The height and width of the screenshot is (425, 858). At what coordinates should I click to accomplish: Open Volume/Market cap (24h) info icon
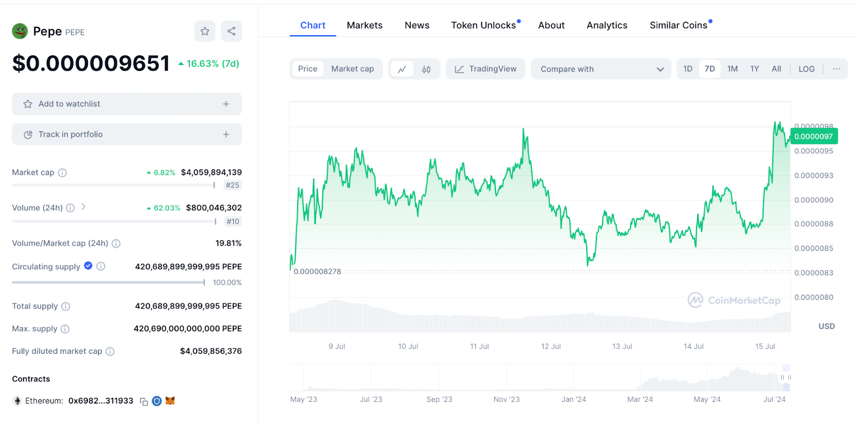[116, 244]
